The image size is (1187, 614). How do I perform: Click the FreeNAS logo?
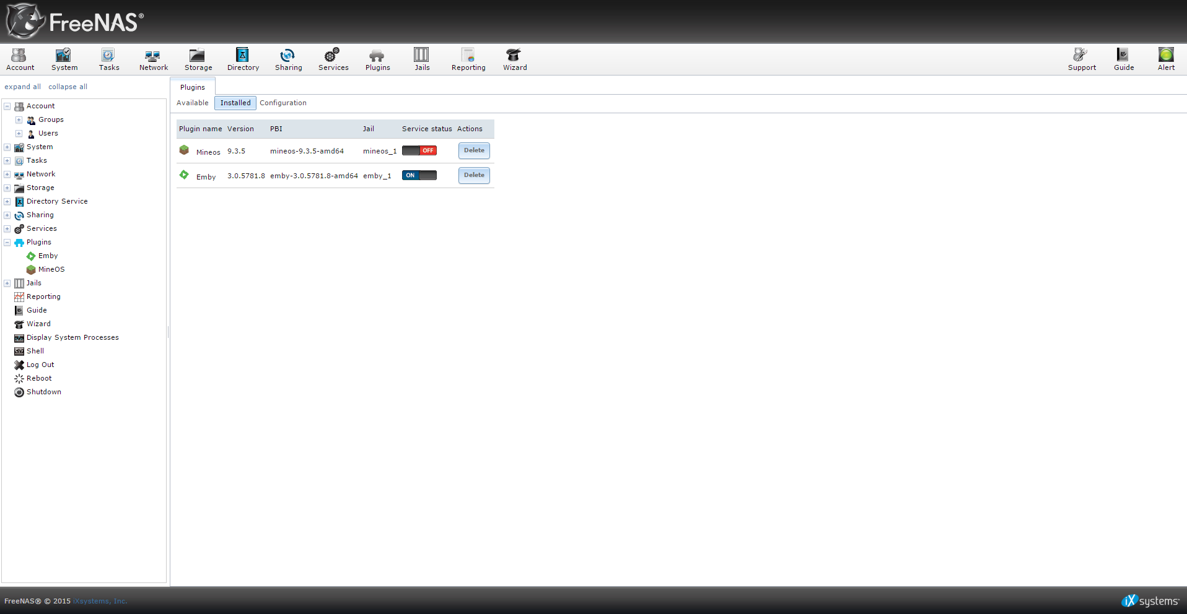[x=75, y=21]
